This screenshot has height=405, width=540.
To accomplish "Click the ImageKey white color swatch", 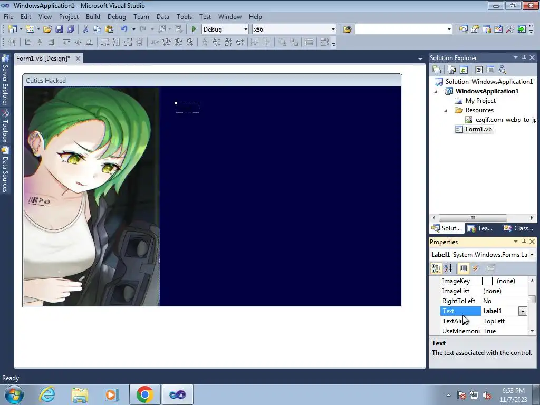I will pyautogui.click(x=487, y=281).
